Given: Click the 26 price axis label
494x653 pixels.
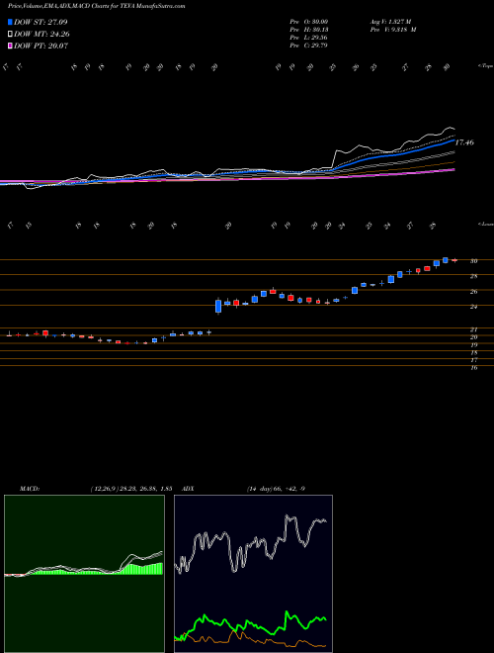Looking at the screenshot, I should pyautogui.click(x=473, y=292).
